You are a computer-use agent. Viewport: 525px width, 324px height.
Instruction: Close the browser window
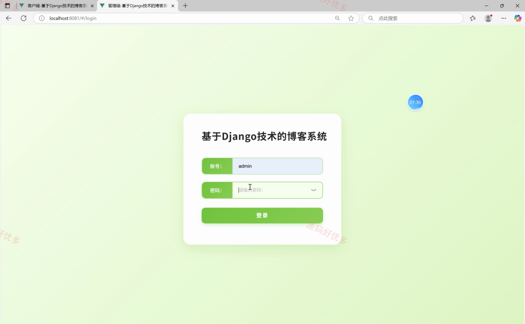click(x=517, y=6)
